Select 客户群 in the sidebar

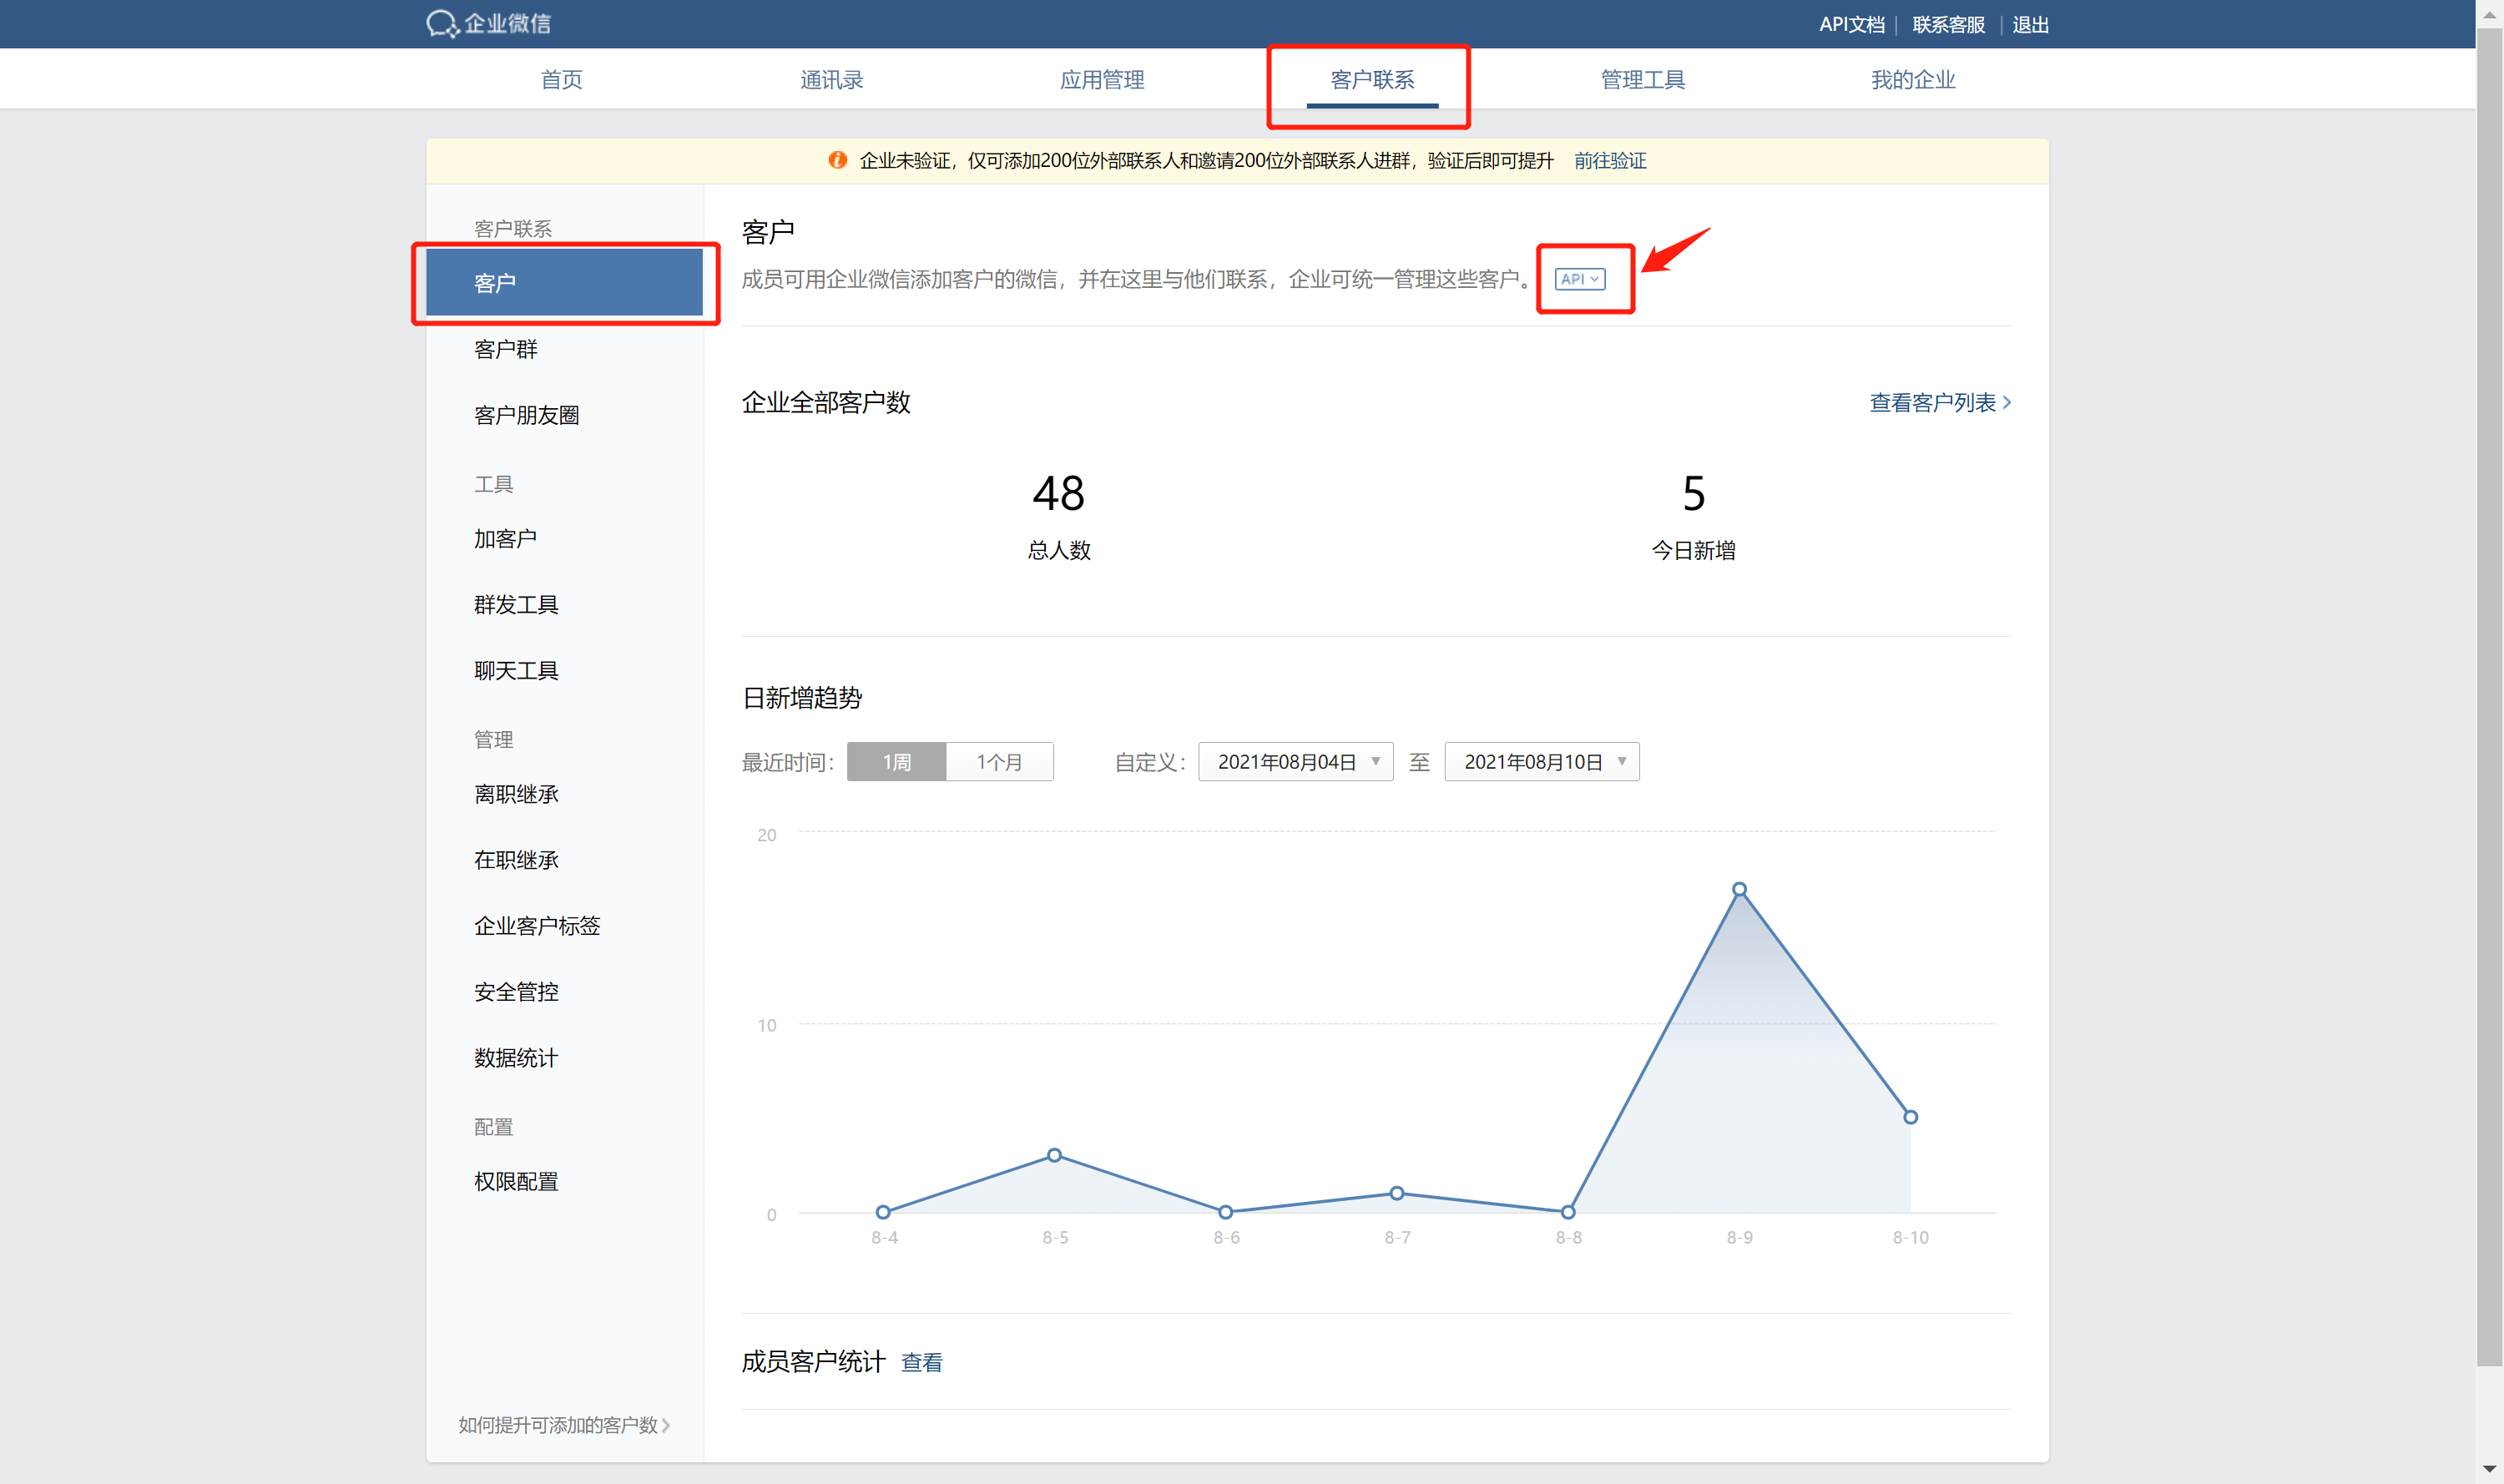(506, 349)
